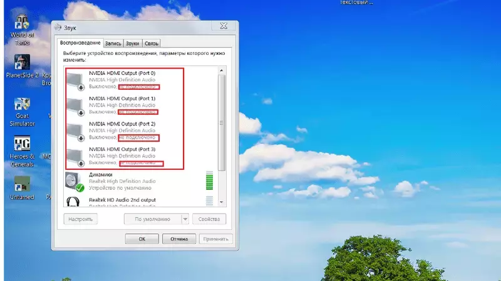Click Realtek HD Audio 2nd output level meter
501x281 pixels.
[x=210, y=201]
